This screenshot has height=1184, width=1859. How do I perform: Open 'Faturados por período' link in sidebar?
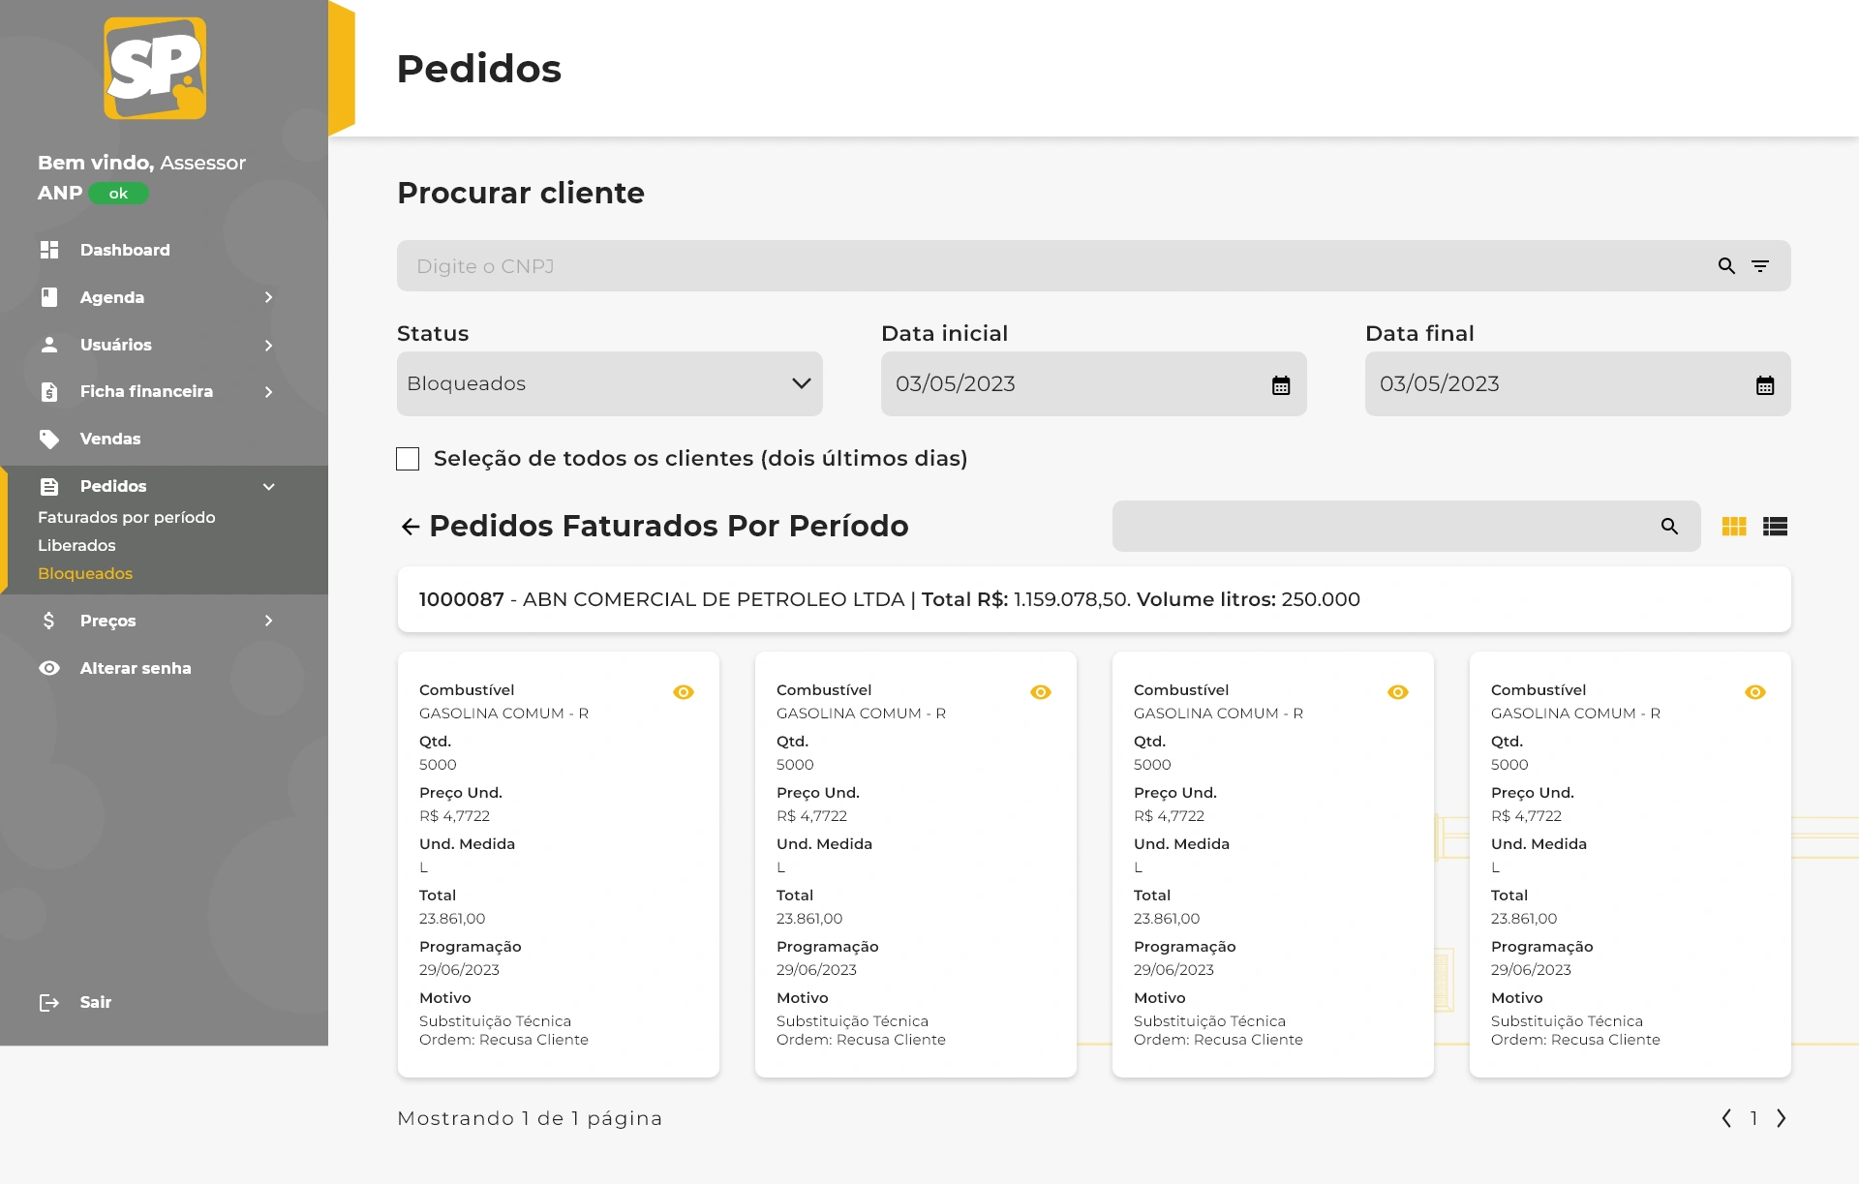tap(126, 518)
